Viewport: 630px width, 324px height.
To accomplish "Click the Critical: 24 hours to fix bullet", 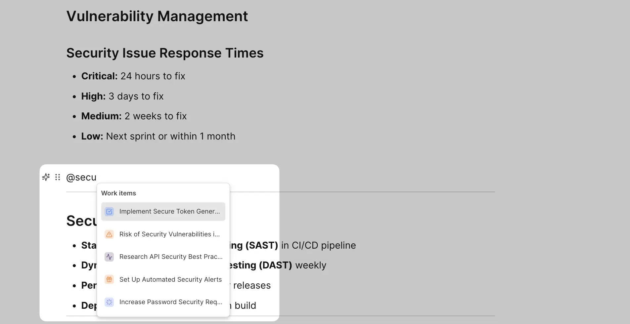I will tap(133, 76).
